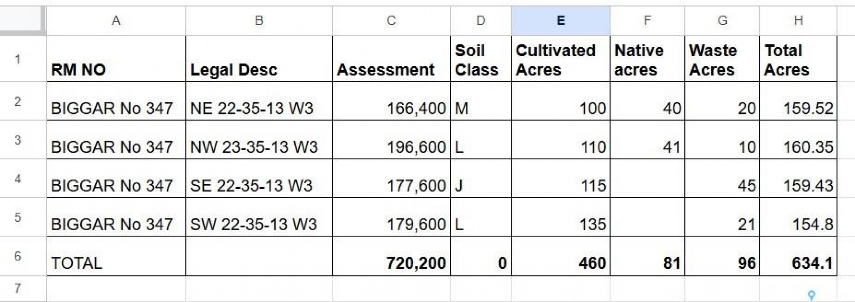Select total acres value 159.52
This screenshot has height=302, width=855.
pos(798,101)
